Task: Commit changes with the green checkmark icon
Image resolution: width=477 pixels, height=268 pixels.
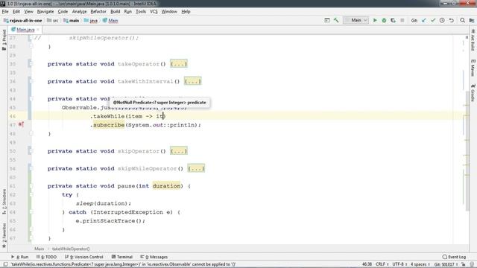Action: pyautogui.click(x=433, y=20)
